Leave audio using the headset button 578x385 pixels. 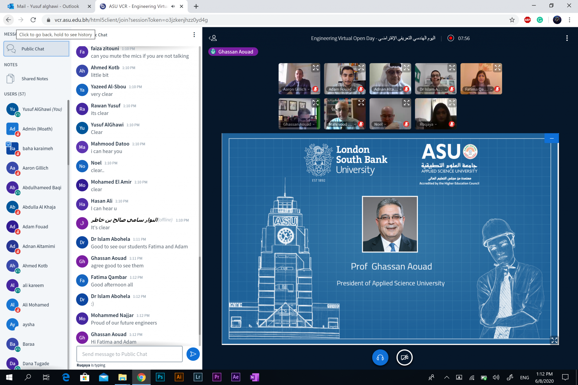point(380,357)
